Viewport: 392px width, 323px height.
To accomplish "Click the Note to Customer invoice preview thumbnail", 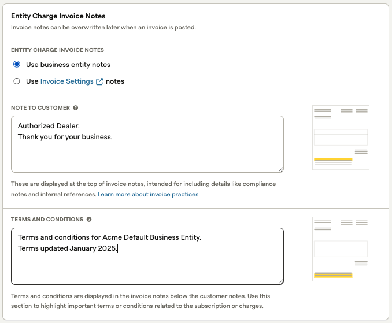I will (x=341, y=138).
